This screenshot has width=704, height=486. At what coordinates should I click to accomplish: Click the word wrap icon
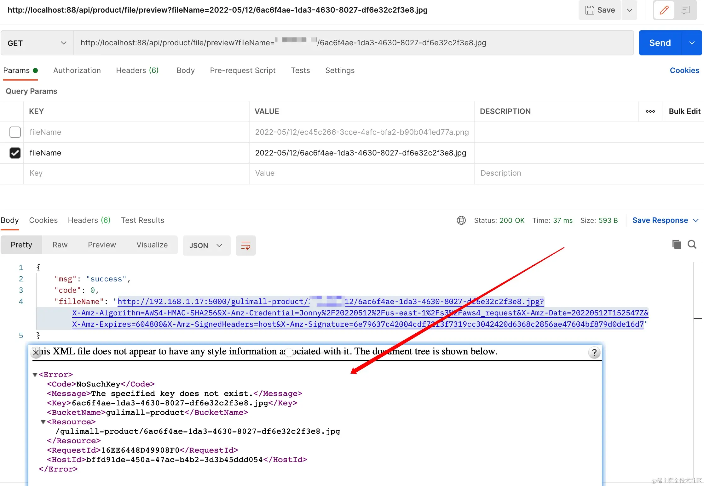click(x=245, y=246)
